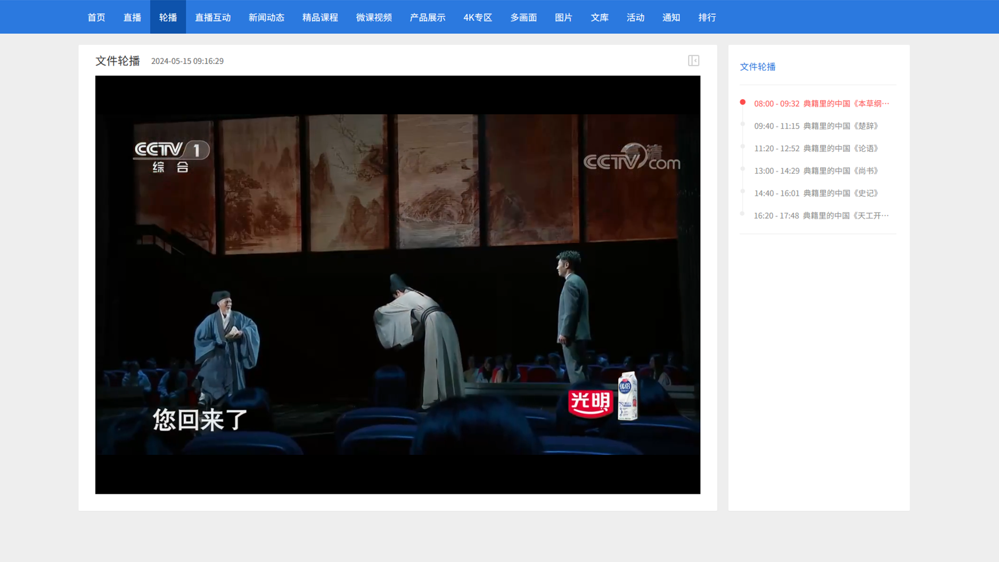Screen dimensions: 999x562
Task: Open the 文库 page
Action: point(600,17)
